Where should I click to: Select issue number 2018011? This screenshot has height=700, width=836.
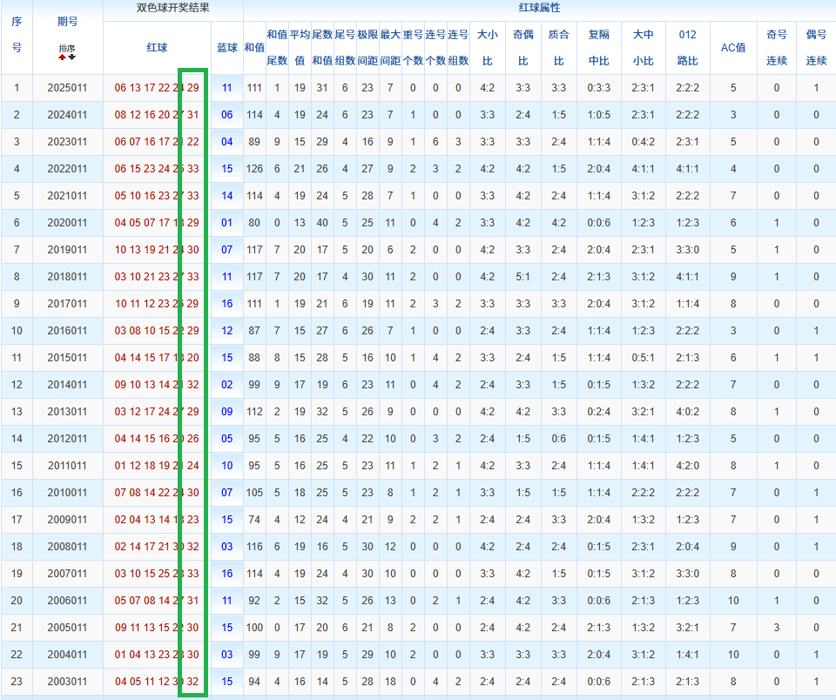pos(67,277)
